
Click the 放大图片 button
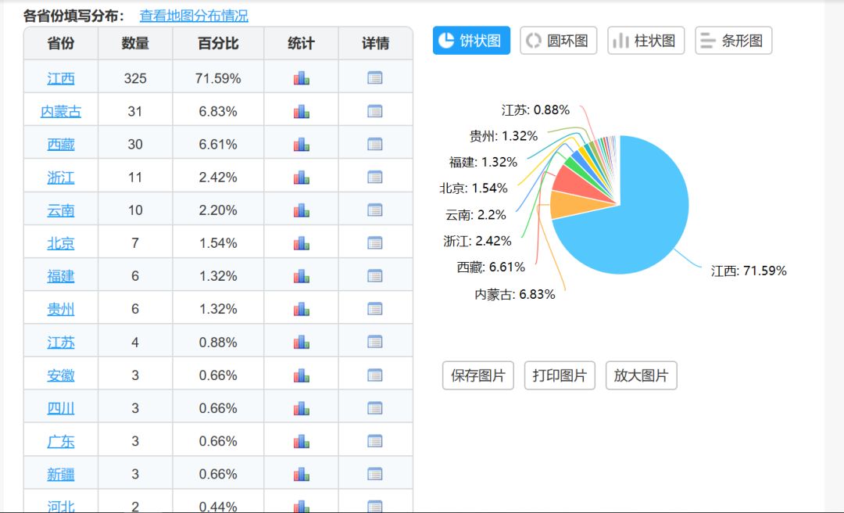[x=641, y=375]
